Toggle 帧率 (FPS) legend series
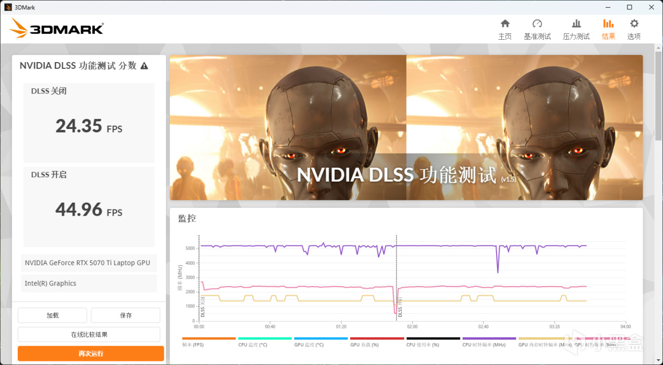The width and height of the screenshot is (663, 365). pyautogui.click(x=209, y=342)
